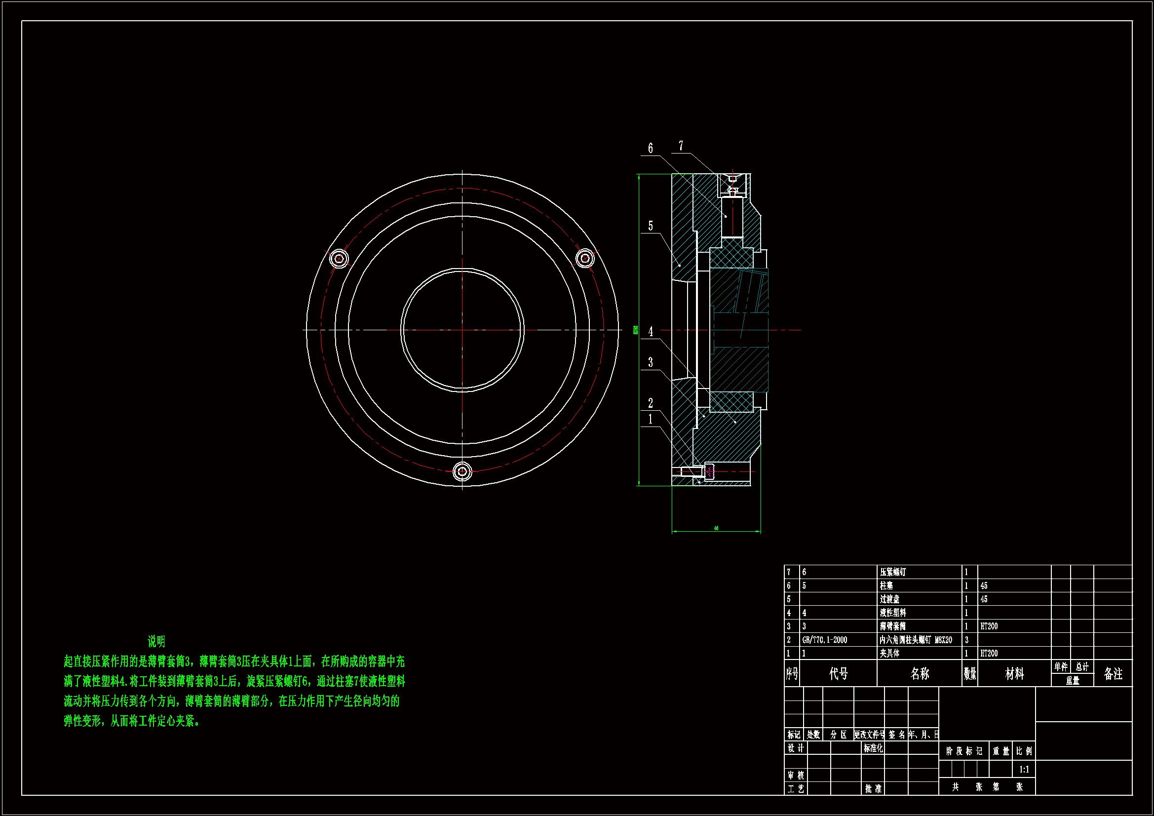Select the 1:1 scale value cell
This screenshot has width=1154, height=816.
tap(1024, 769)
